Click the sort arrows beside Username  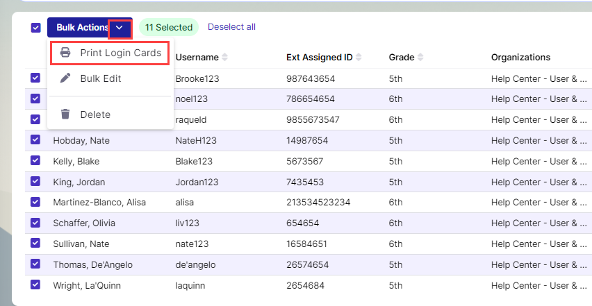tap(224, 57)
